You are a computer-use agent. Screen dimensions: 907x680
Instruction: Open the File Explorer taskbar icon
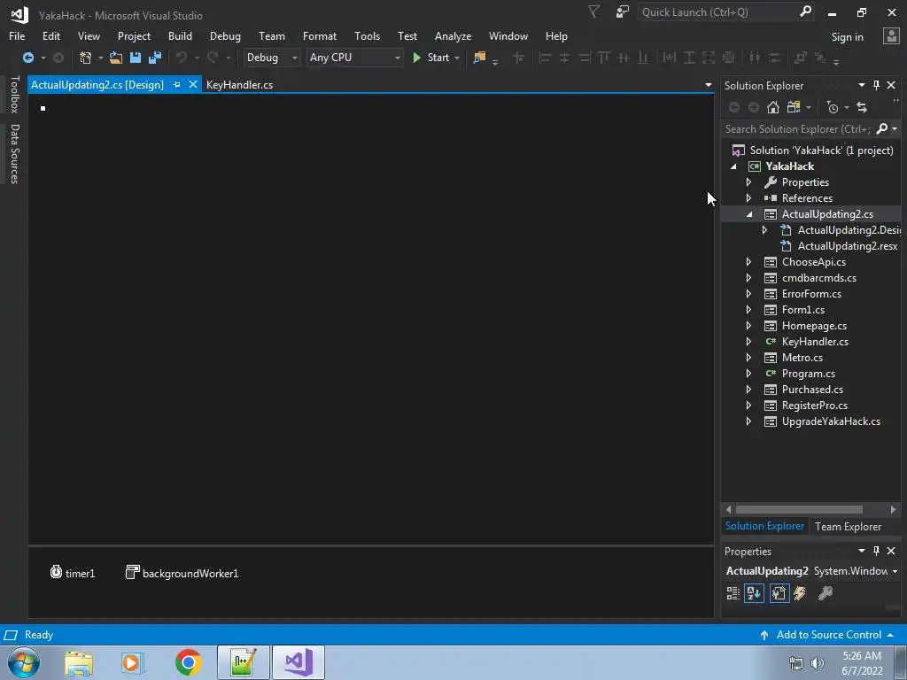79,663
